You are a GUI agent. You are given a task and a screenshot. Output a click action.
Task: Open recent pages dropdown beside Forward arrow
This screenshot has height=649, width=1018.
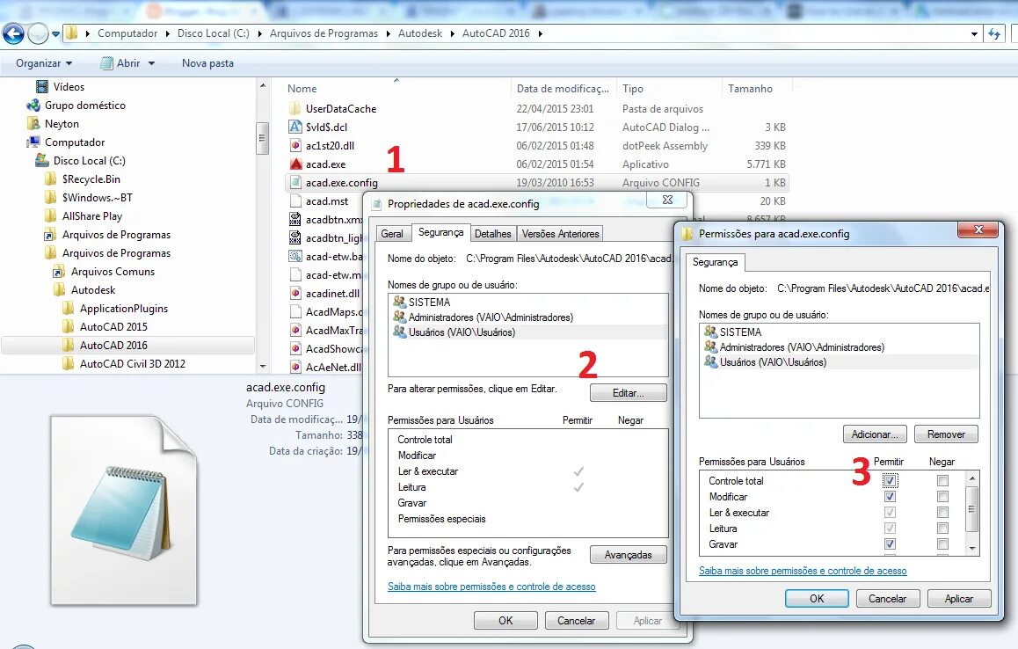pos(56,33)
